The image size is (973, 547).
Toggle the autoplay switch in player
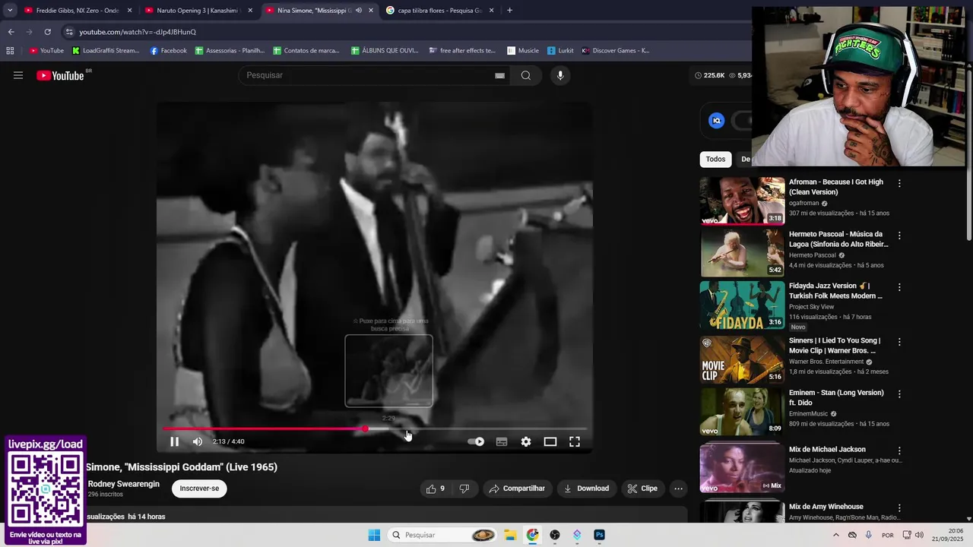tap(476, 441)
